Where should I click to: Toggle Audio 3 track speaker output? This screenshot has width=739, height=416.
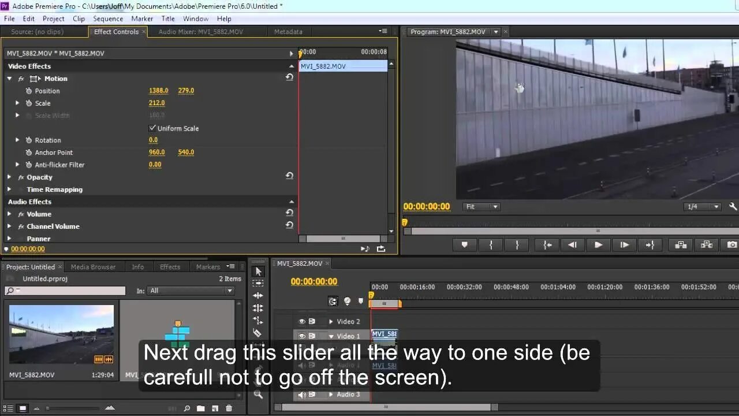point(301,395)
